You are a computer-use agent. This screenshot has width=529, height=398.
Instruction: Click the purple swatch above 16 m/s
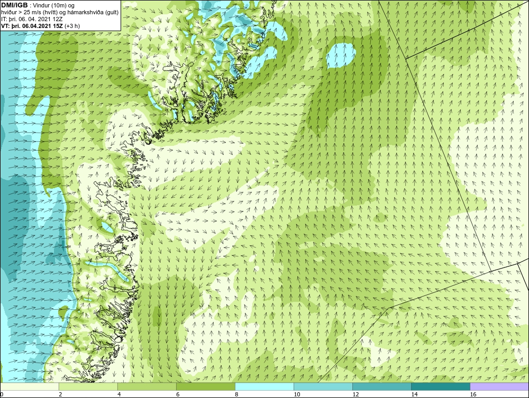point(499,386)
